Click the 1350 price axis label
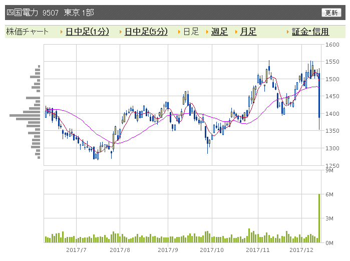The height and width of the screenshot is (261, 350). pyautogui.click(x=332, y=131)
